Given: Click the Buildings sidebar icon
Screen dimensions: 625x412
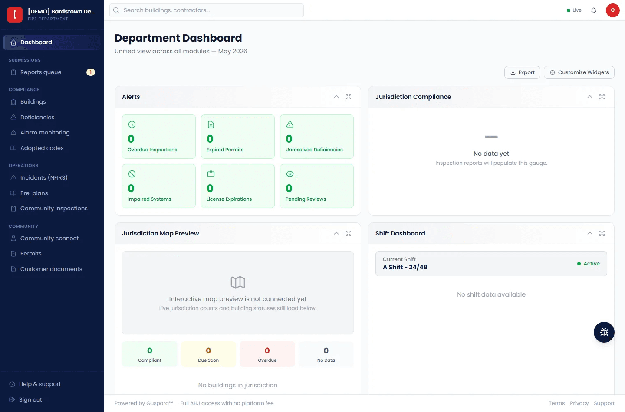Looking at the screenshot, I should [13, 102].
